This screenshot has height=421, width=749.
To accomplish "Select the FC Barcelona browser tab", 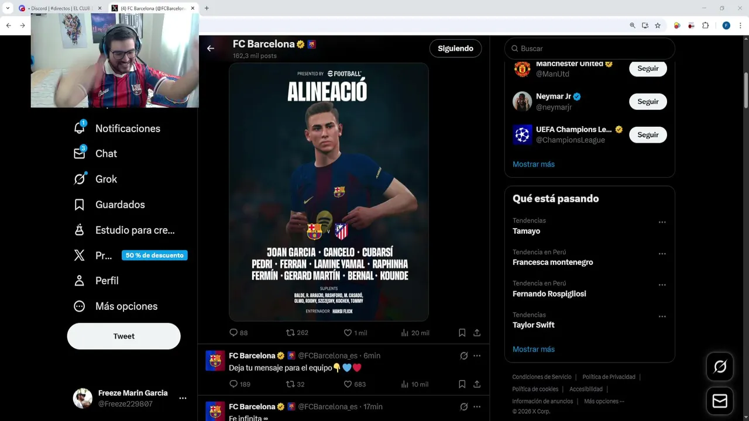I will click(x=152, y=8).
